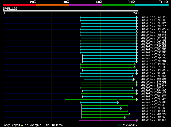Click the purple ~60% identity legend segment
This screenshot has height=127, width=171.
pos(85,5)
